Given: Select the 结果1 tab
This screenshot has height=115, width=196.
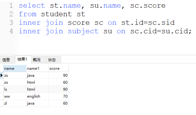Looking at the screenshot, I should click(23, 59).
